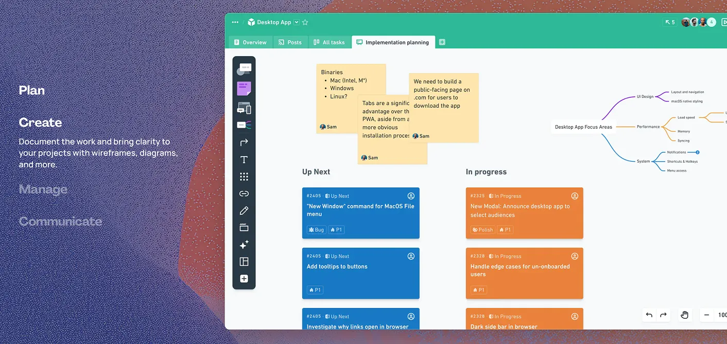The image size is (727, 344).
Task: Switch to the Posts tab
Action: coord(290,42)
